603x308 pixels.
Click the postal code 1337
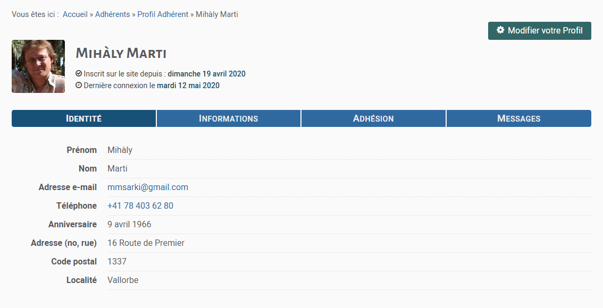pos(117,261)
